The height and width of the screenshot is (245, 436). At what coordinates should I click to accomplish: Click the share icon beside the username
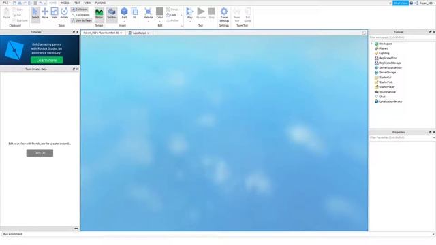pos(416,3)
